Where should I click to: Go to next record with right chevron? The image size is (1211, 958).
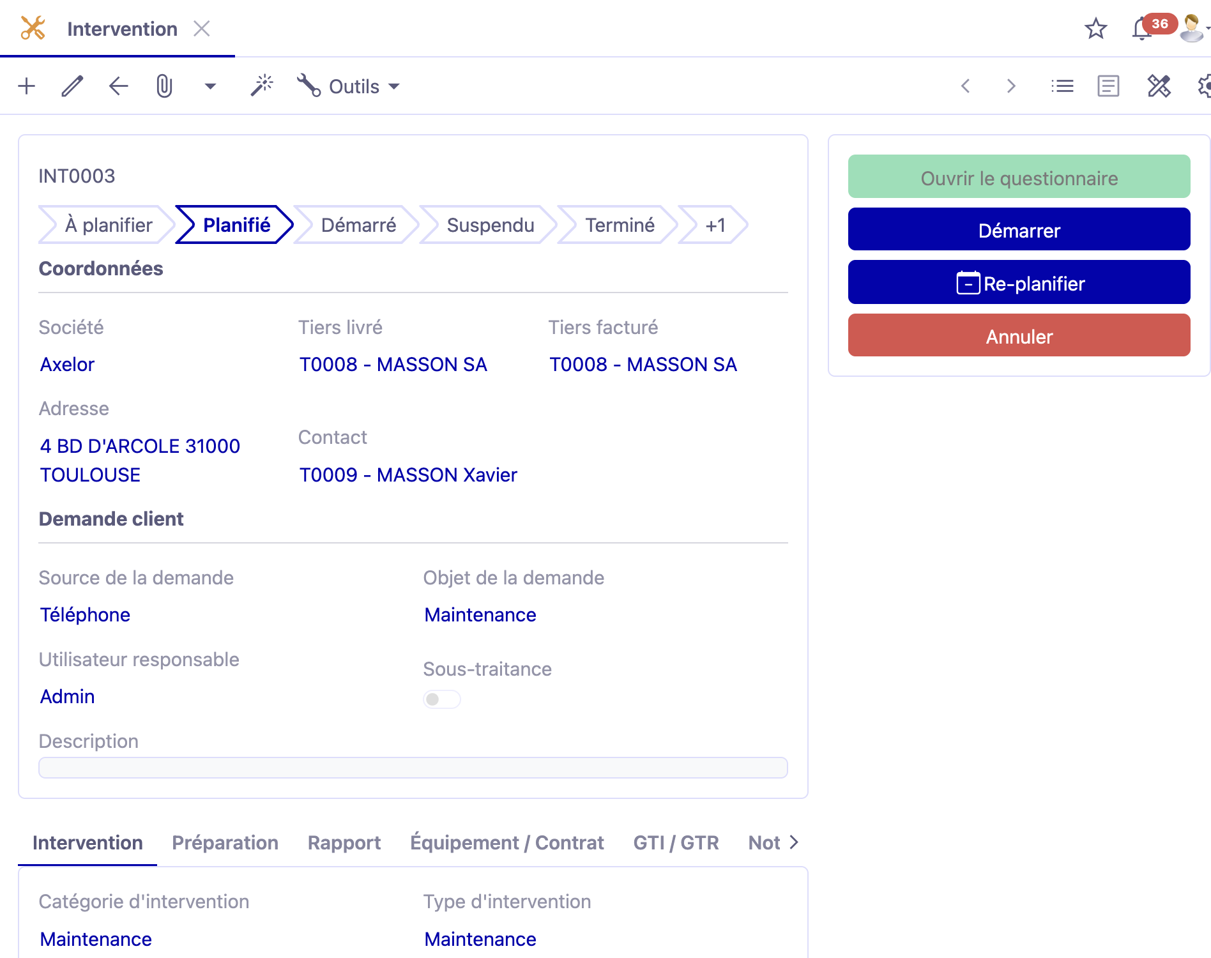tap(1010, 86)
